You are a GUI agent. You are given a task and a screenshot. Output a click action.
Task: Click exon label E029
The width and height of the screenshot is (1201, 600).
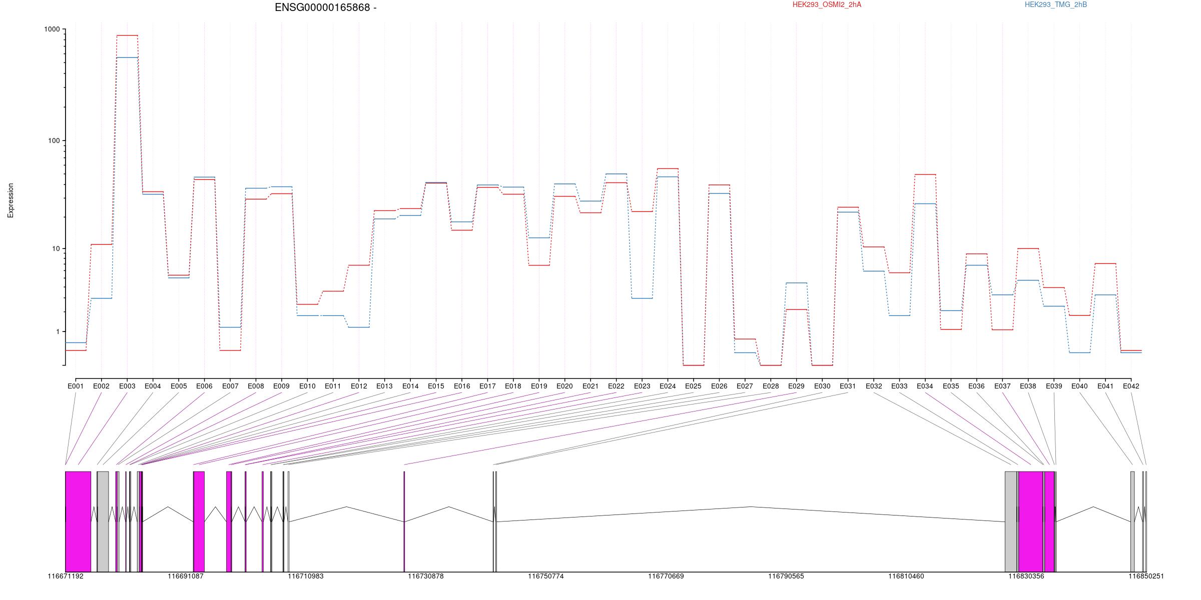(796, 386)
